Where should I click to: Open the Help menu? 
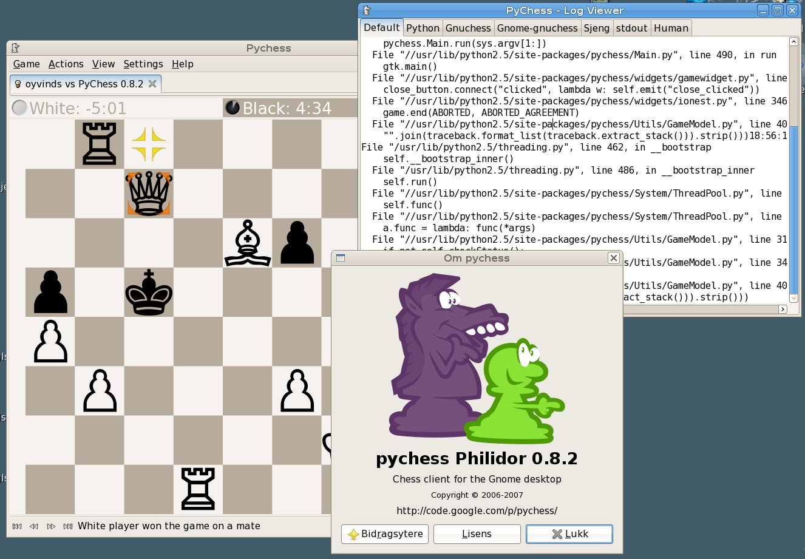click(x=183, y=64)
